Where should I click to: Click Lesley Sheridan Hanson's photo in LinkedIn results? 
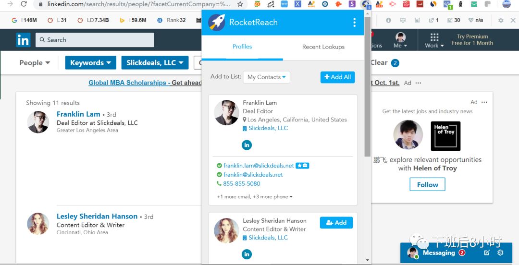point(38,224)
